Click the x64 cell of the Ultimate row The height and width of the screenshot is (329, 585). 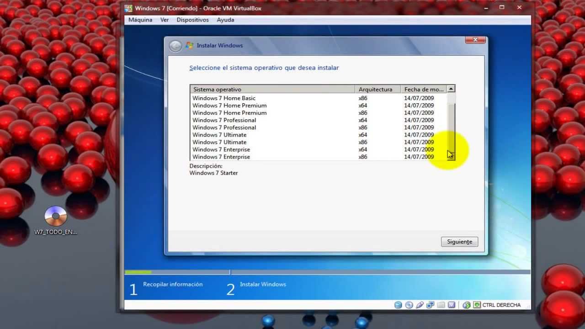click(x=363, y=135)
